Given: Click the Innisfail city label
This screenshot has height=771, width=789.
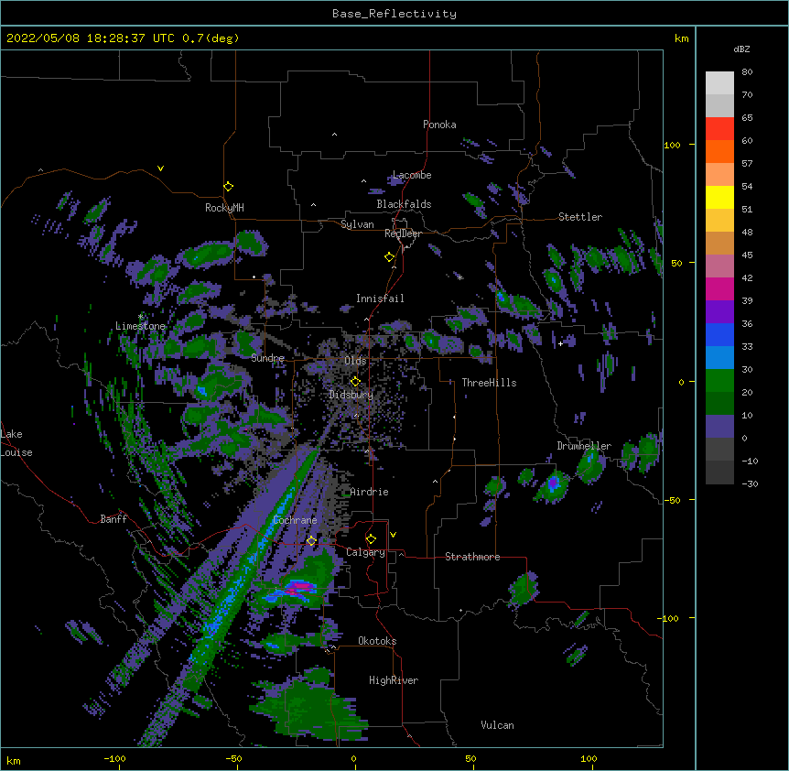Looking at the screenshot, I should (x=380, y=299).
